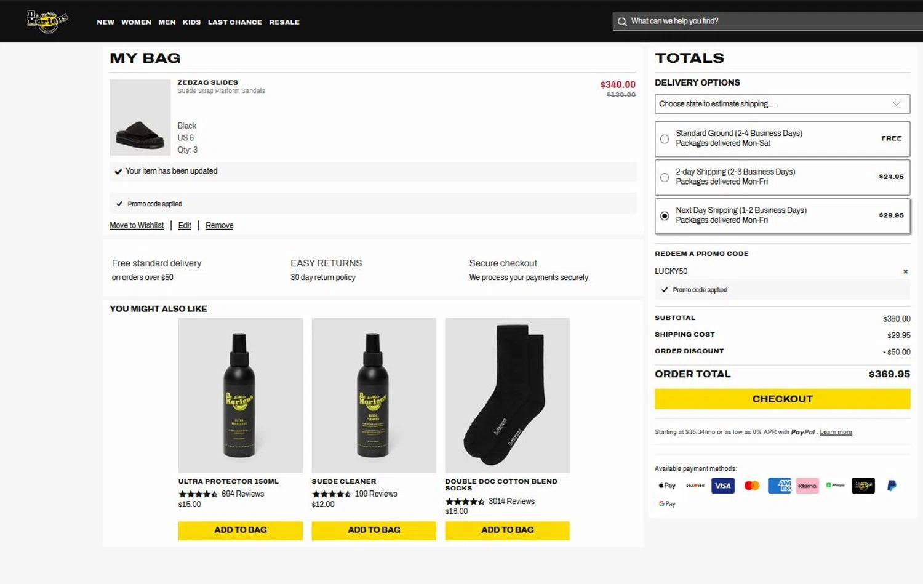
Task: Click the Klarna payment icon
Action: [807, 486]
